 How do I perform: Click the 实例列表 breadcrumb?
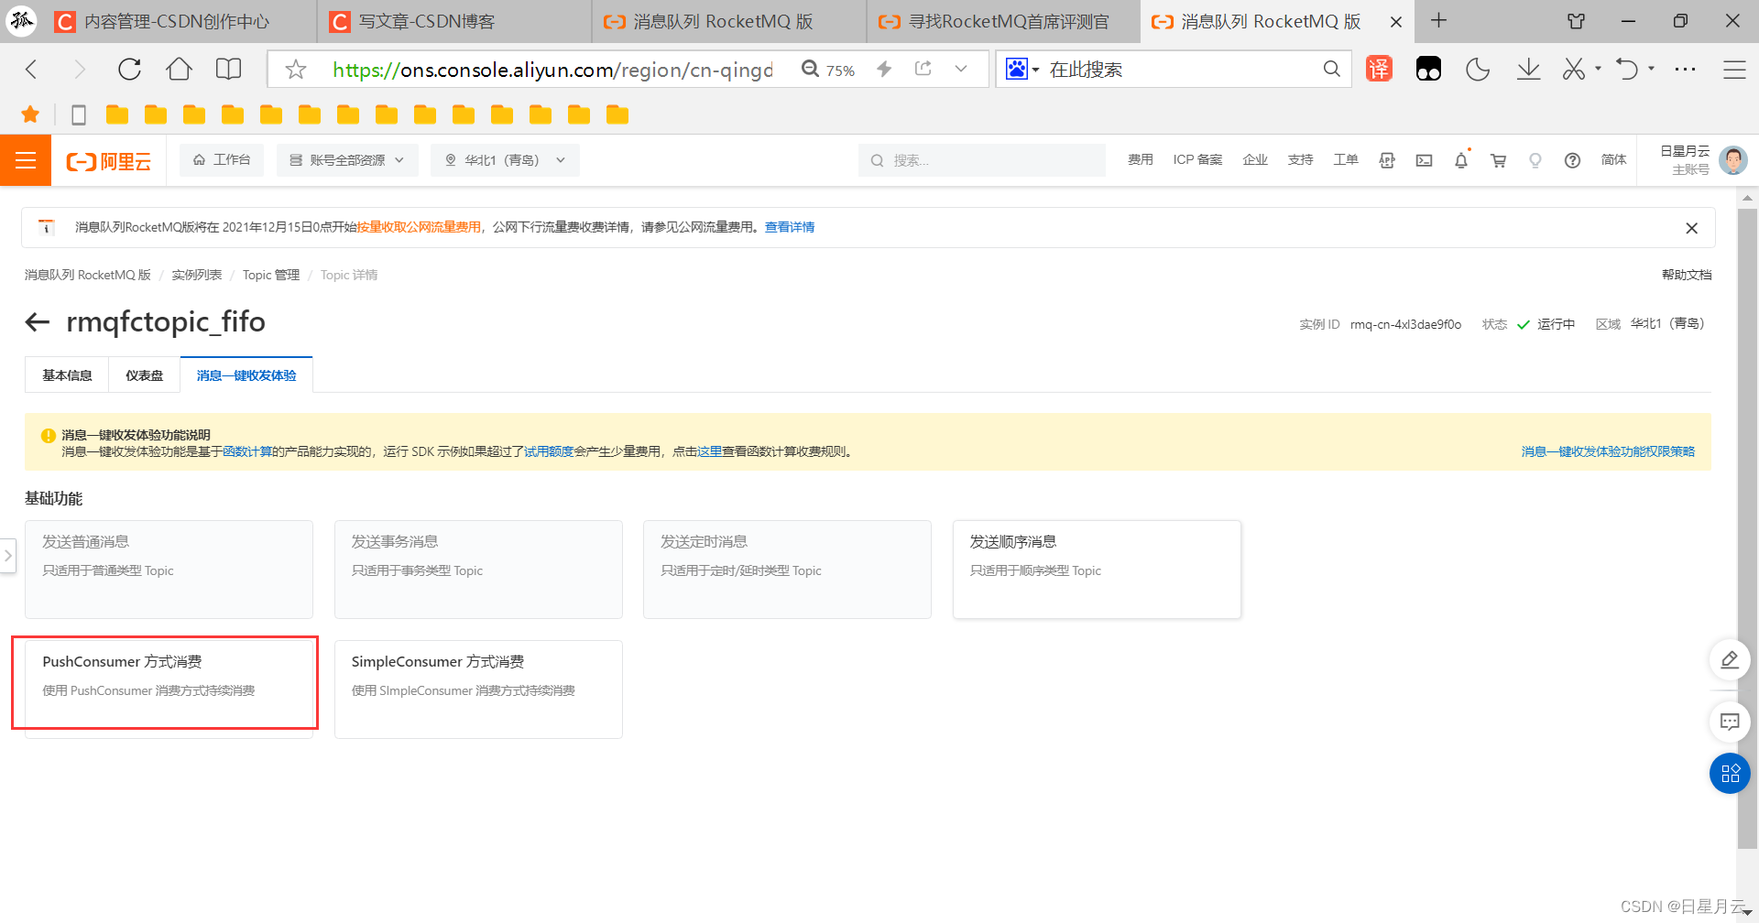coord(197,275)
